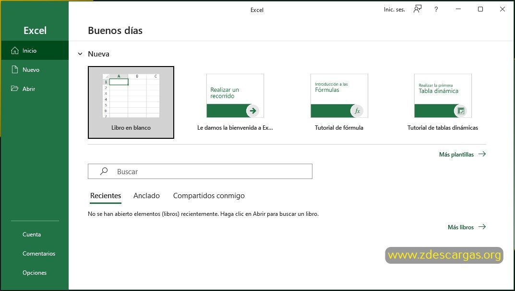
Task: Click the question mark help icon
Action: [x=436, y=10]
